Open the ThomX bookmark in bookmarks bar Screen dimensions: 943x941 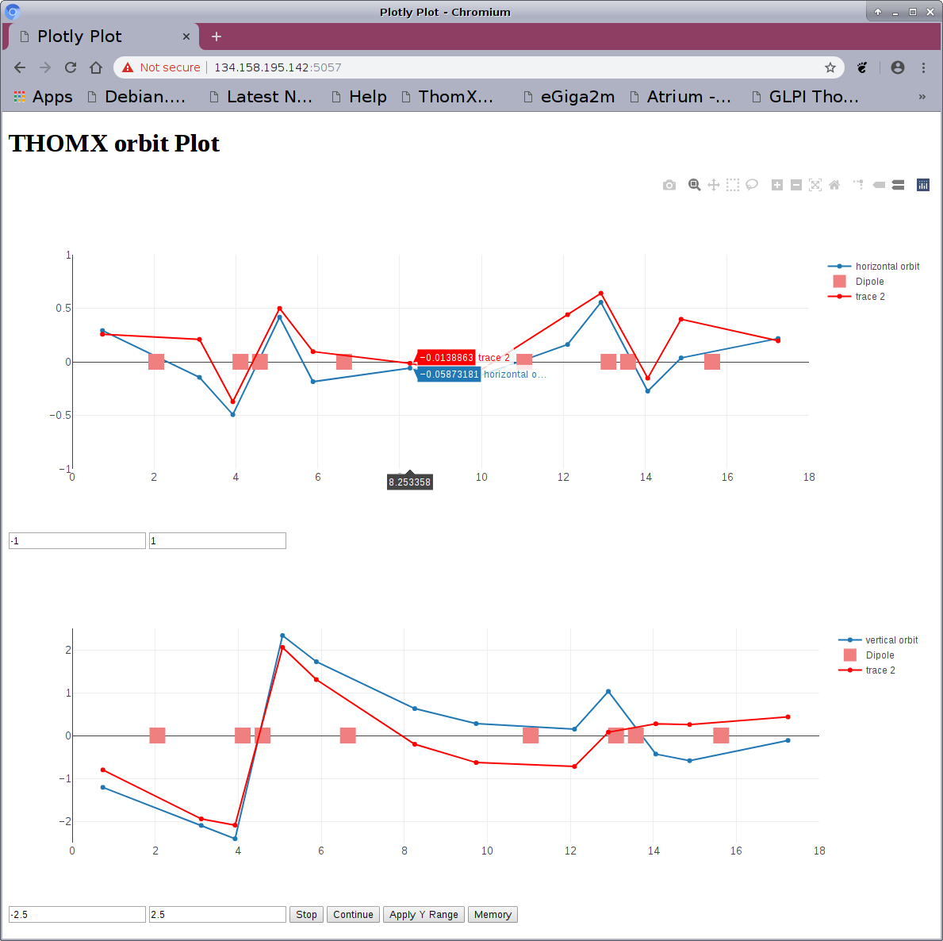pyautogui.click(x=448, y=97)
